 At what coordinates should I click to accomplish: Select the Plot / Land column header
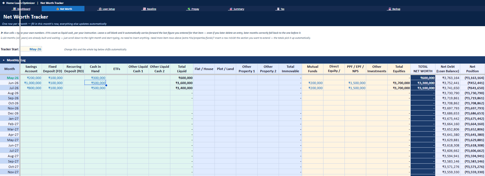[225, 69]
